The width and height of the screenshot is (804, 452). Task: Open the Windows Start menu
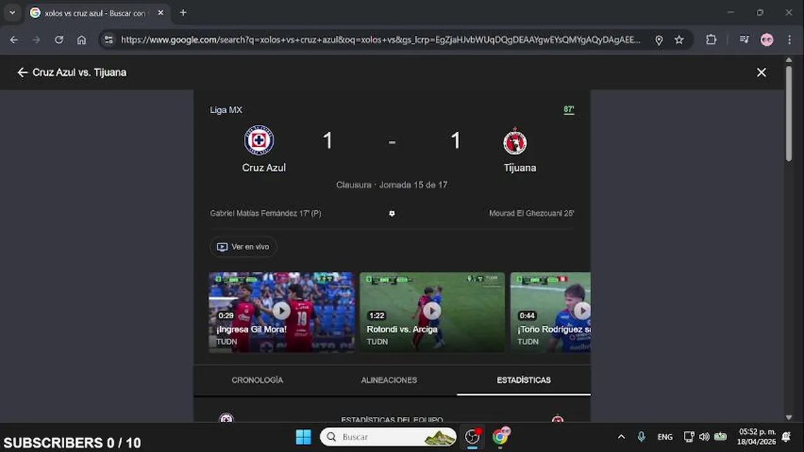[303, 437]
